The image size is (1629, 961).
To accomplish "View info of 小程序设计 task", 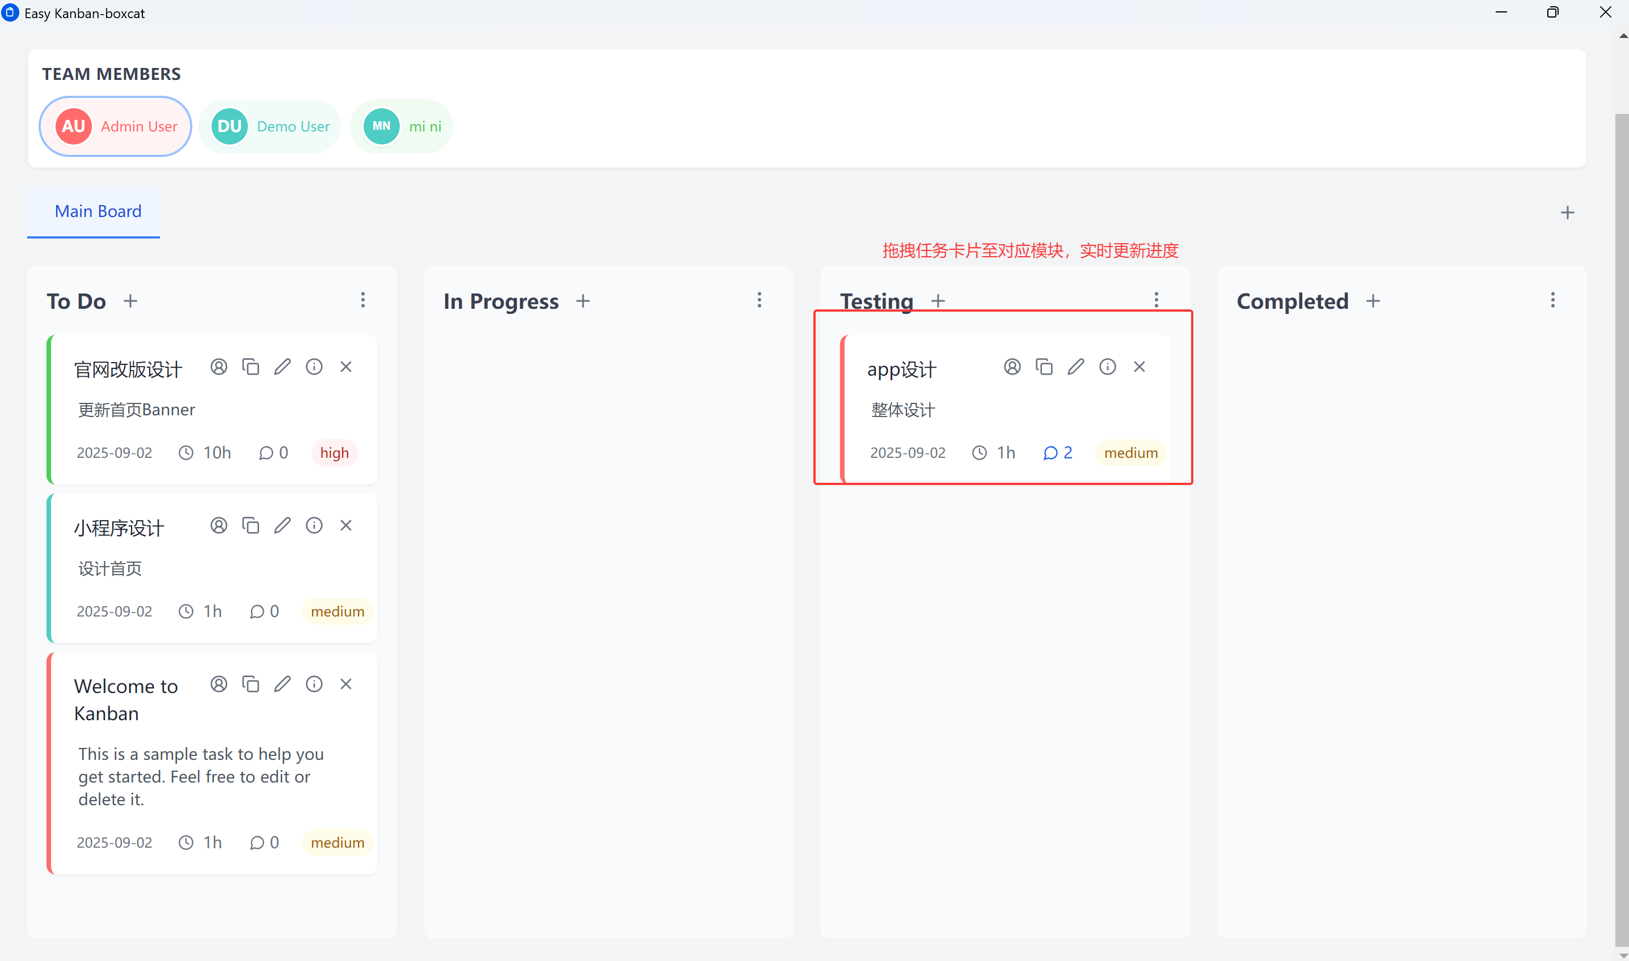I will [314, 525].
